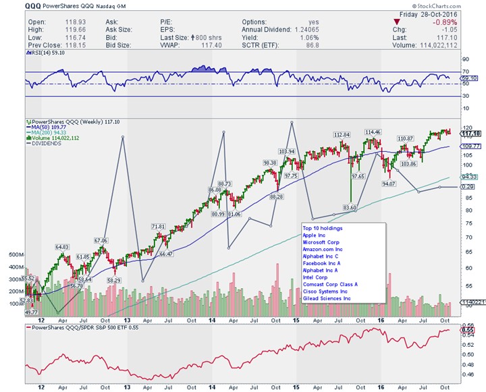486x392 pixels.
Task: Click the up arrow beside Last Size
Action: (192, 38)
